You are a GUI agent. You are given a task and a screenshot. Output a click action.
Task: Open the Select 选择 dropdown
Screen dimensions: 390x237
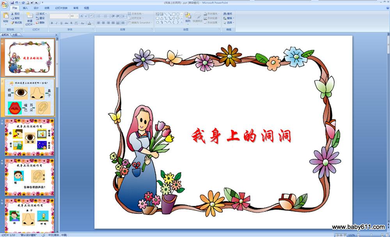(229, 23)
